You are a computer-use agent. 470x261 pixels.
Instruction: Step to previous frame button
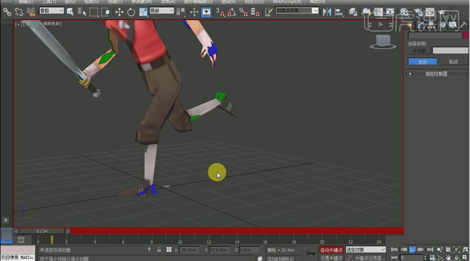point(403,249)
